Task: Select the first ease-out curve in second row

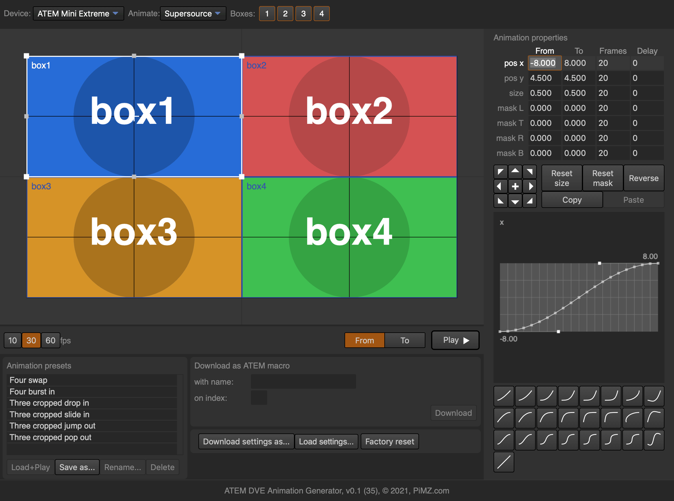Action: coord(504,418)
